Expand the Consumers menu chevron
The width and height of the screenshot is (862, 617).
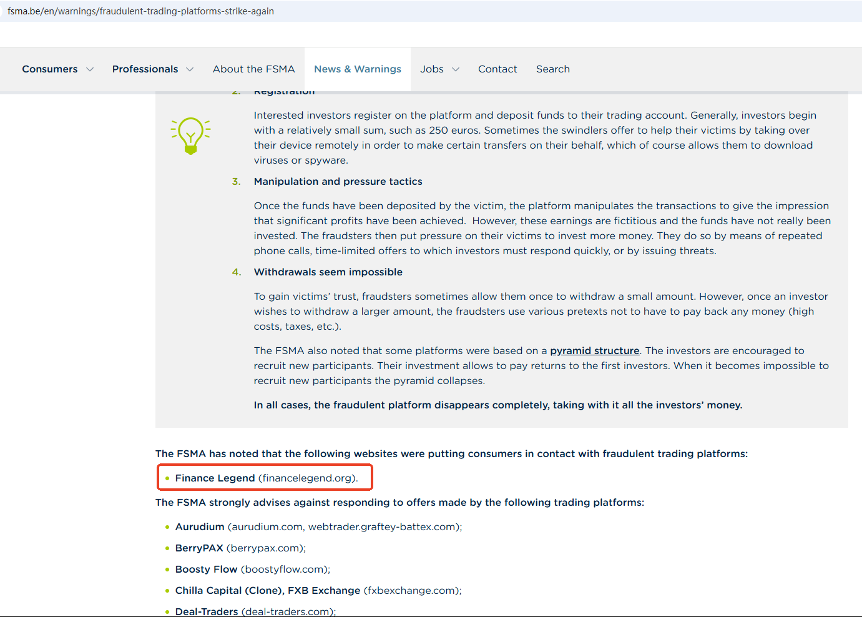[90, 69]
